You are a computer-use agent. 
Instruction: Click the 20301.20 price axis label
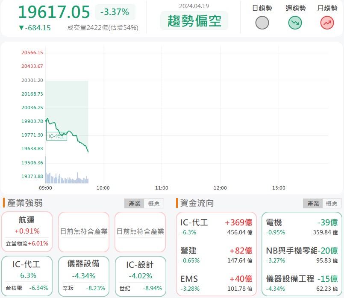(x=32, y=80)
